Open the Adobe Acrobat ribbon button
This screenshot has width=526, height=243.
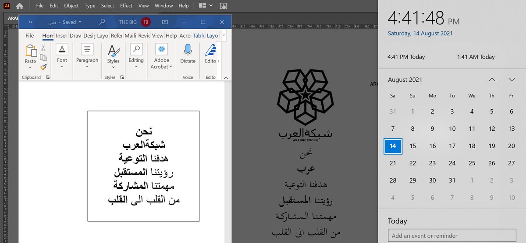coord(161,56)
